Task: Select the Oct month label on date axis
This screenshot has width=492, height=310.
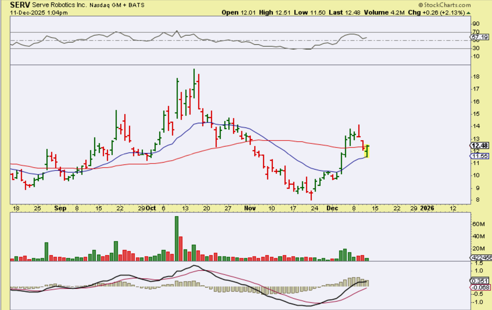Action: click(151, 208)
